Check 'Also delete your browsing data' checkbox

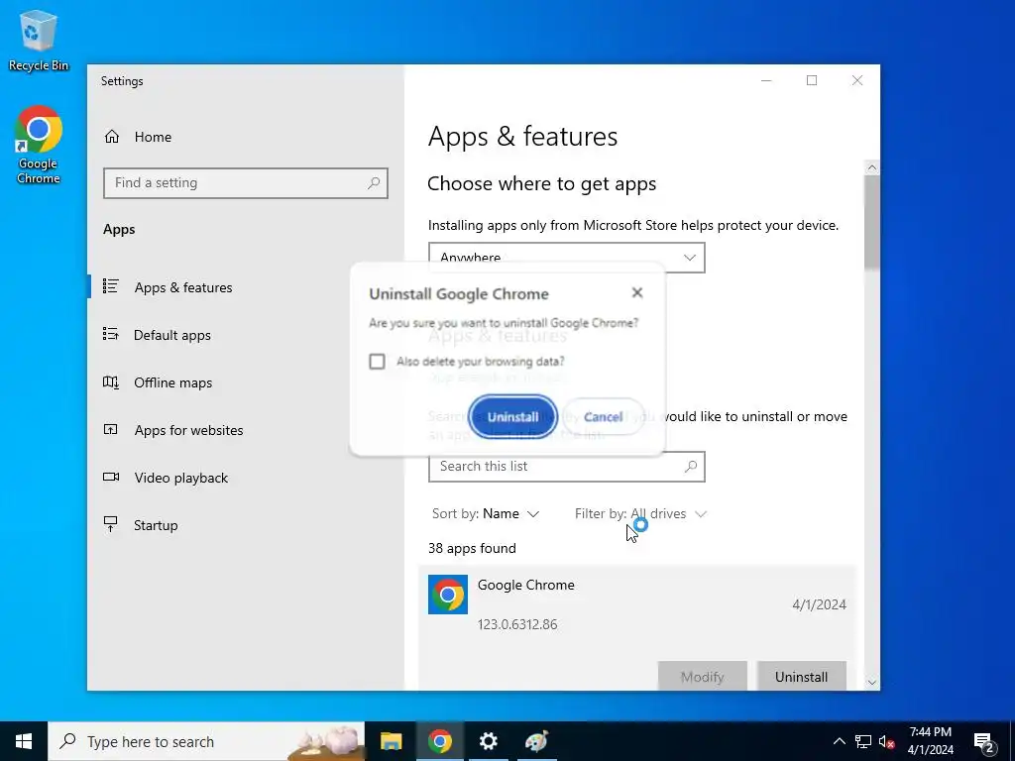[377, 361]
